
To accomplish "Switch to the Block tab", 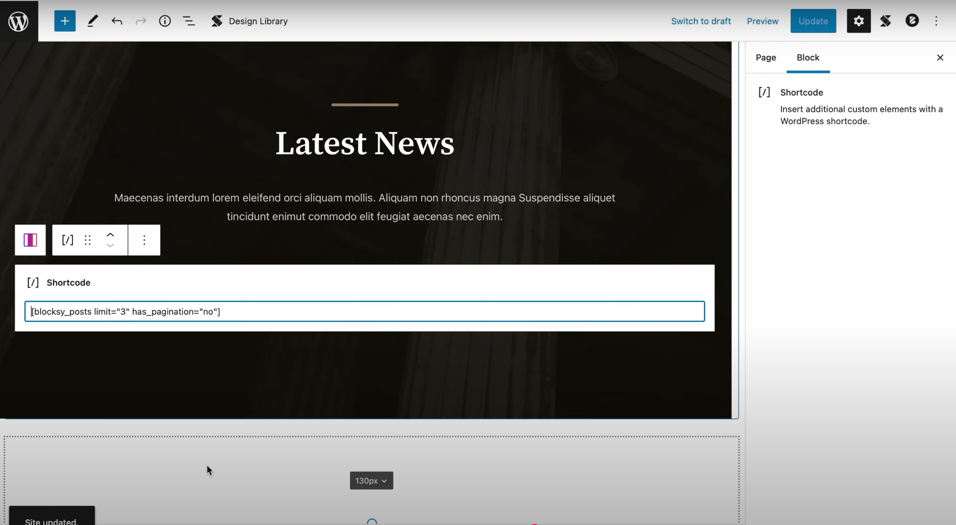I will pyautogui.click(x=808, y=57).
